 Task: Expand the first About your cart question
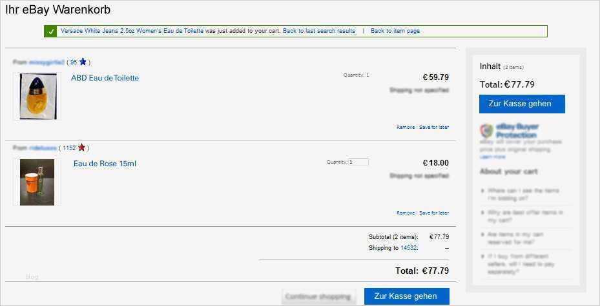coord(523,195)
